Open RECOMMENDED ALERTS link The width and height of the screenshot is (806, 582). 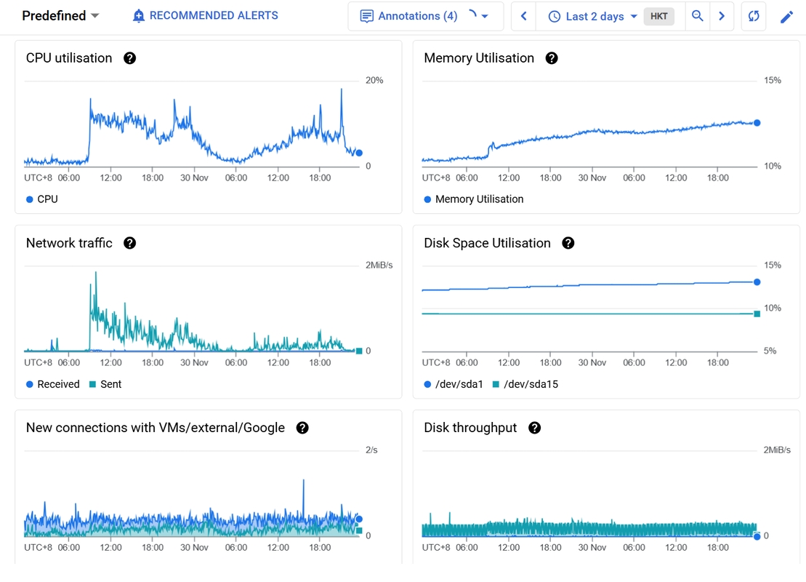pyautogui.click(x=205, y=15)
